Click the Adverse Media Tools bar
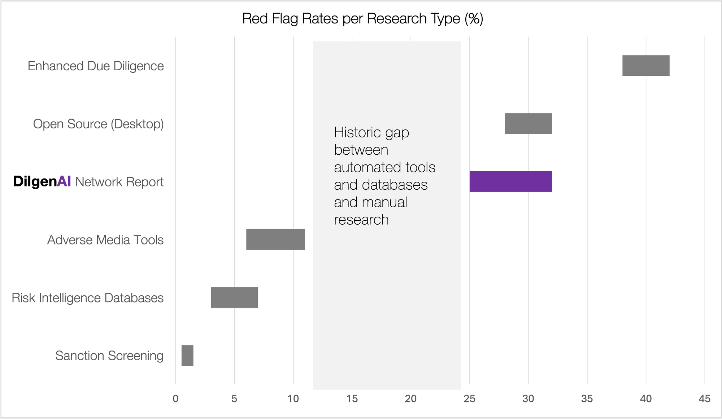Viewport: 722px width, 419px height. point(275,239)
